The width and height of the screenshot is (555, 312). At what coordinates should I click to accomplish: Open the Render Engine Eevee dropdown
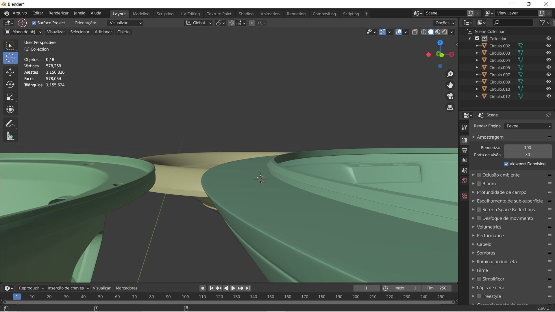click(x=528, y=126)
